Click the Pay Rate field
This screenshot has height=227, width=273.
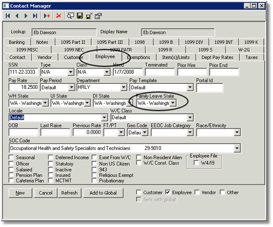23,87
